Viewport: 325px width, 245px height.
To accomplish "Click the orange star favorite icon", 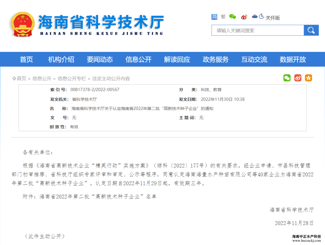I will [308, 78].
